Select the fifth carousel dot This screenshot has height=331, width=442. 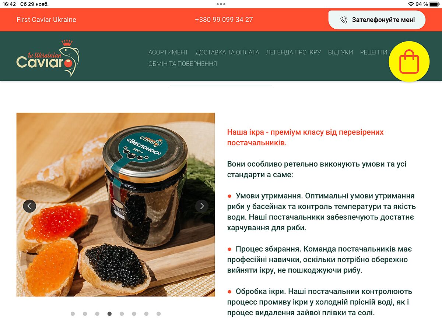(122, 314)
